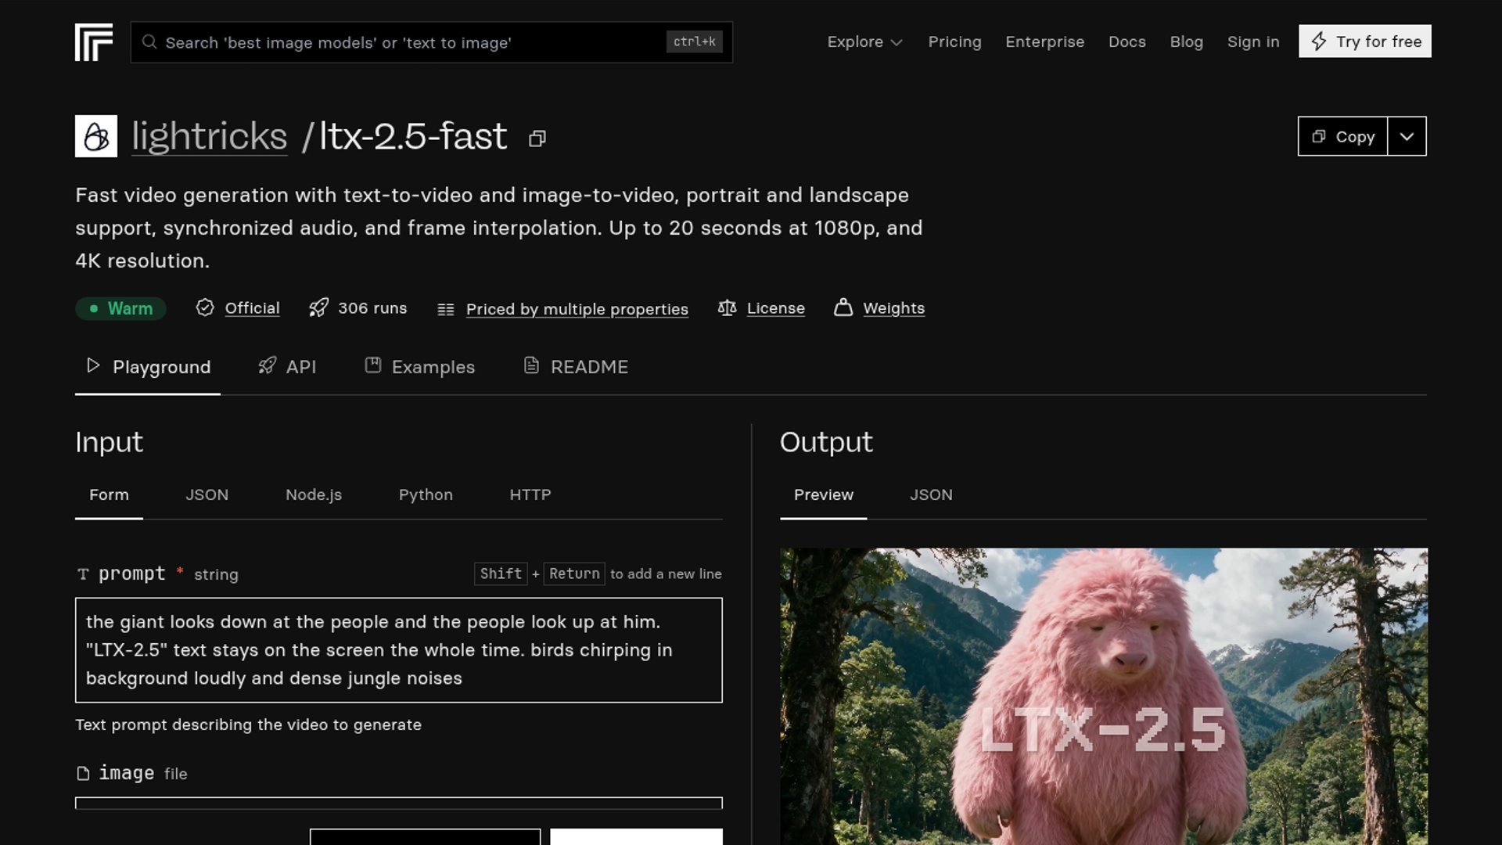Screen dimensions: 1502x845
Task: Click the lightning icon in Try for free
Action: click(1319, 41)
